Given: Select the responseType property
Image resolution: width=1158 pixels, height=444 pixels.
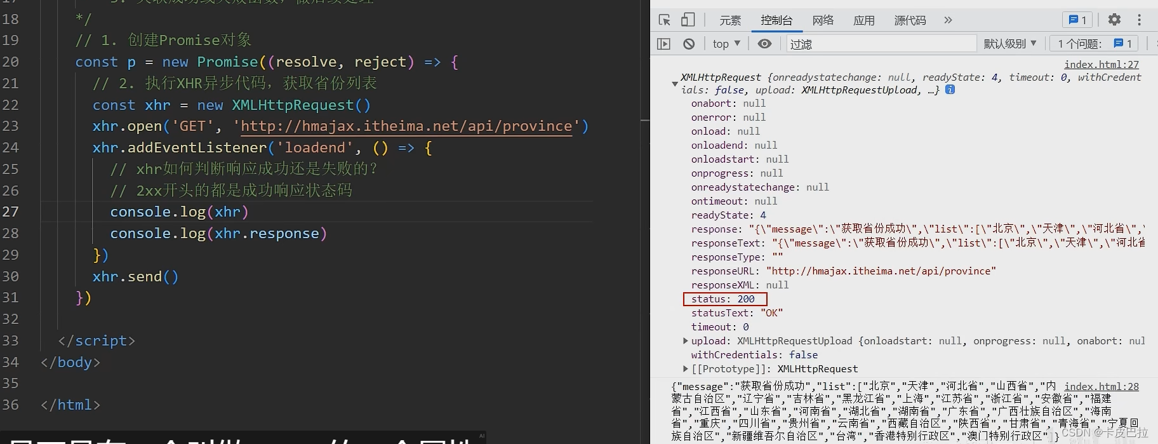Looking at the screenshot, I should pyautogui.click(x=737, y=257).
